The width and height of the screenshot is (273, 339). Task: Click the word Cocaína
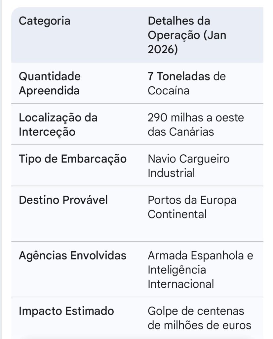click(169, 91)
